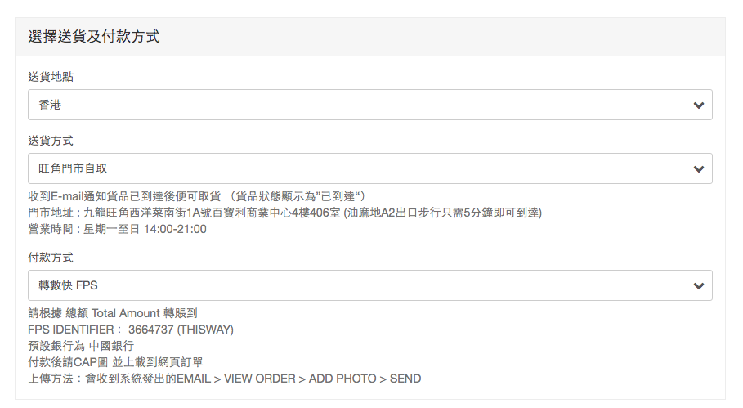Click the 門市地址 store address line
This screenshot has height=408, width=743.
[x=284, y=213]
